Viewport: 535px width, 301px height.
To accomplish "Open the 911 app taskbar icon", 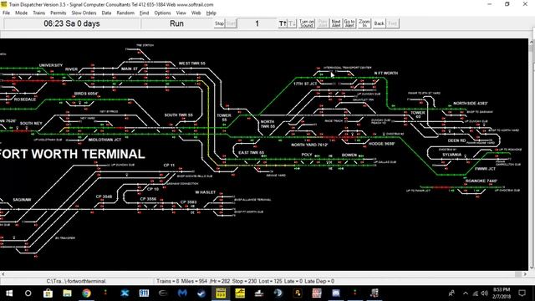I will [144, 293].
